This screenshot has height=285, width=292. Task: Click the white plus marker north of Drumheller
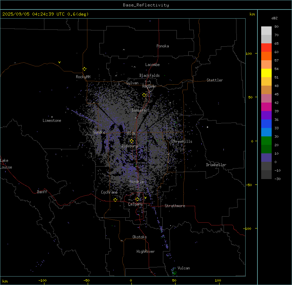tap(207, 127)
